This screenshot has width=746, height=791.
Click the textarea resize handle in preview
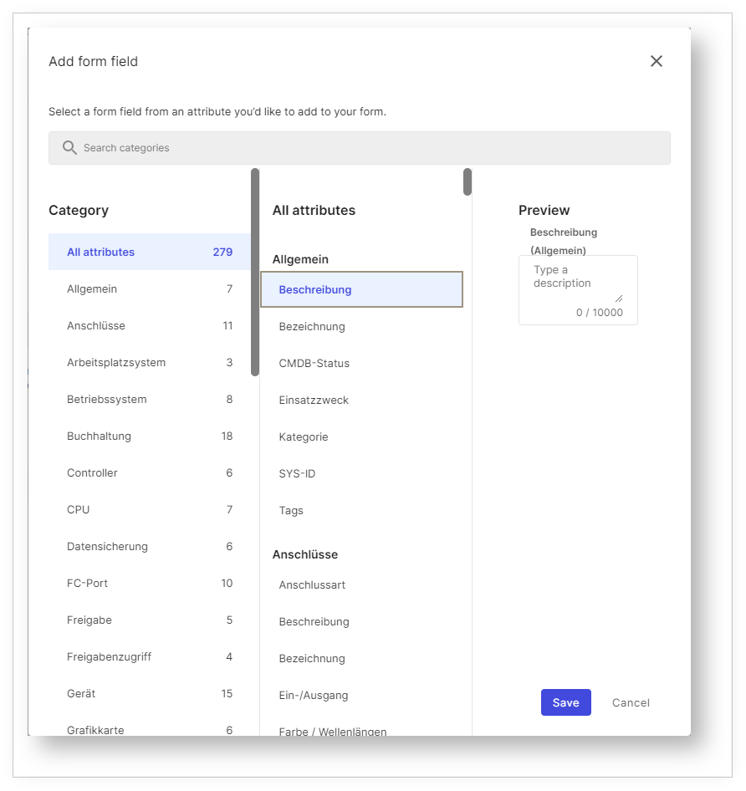(619, 298)
